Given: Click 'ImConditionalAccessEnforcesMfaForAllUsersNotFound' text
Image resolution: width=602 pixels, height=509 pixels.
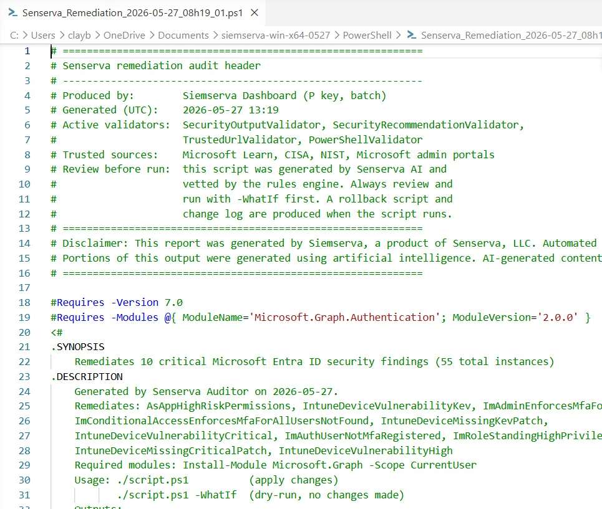Looking at the screenshot, I should 221,421.
